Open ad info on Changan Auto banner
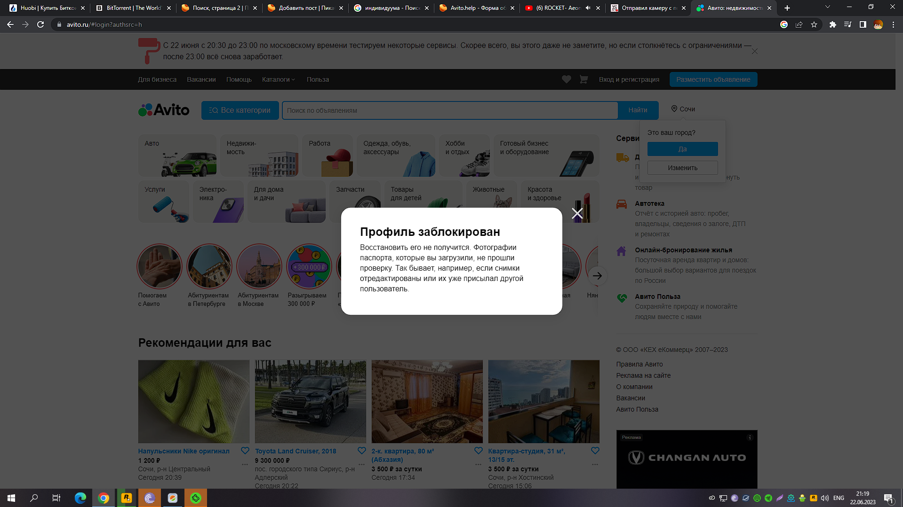903x507 pixels. 750,437
